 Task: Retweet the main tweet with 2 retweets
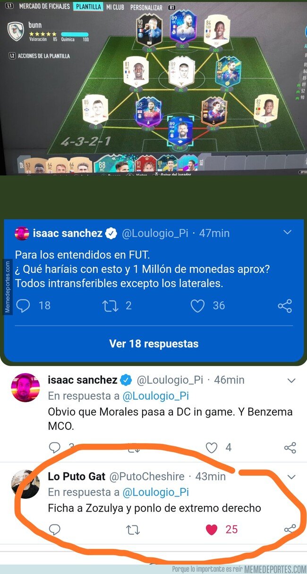pos(110,306)
